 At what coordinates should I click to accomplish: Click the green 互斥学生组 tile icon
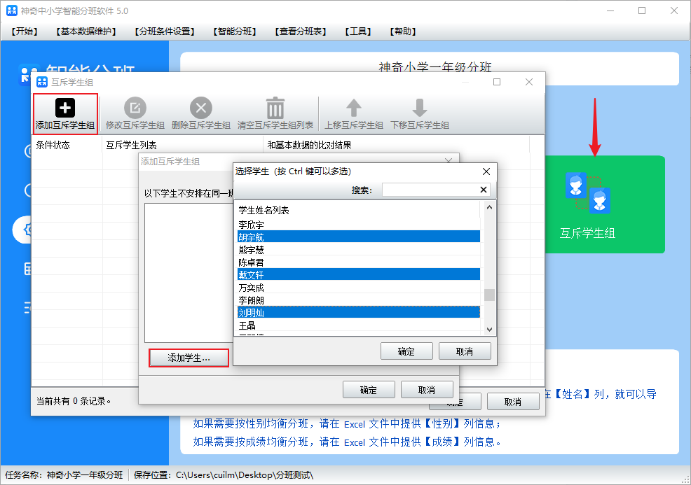pos(587,192)
